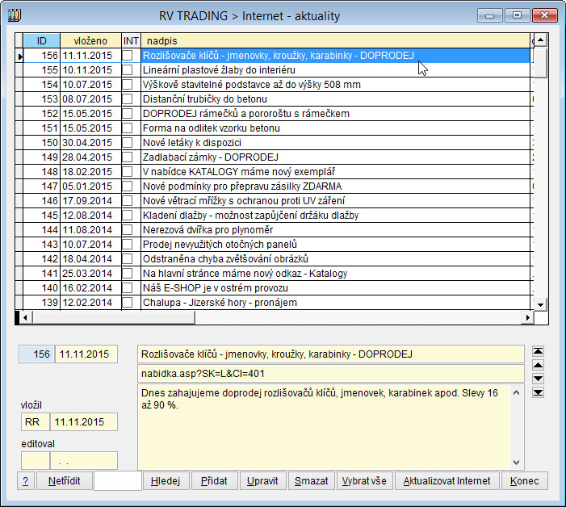Click the Hledej search button
This screenshot has width=566, height=507.
pos(166,480)
